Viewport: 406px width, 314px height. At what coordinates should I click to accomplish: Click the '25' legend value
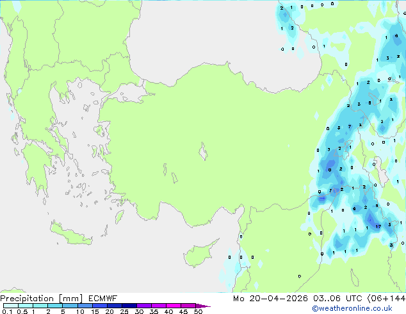point(124,311)
